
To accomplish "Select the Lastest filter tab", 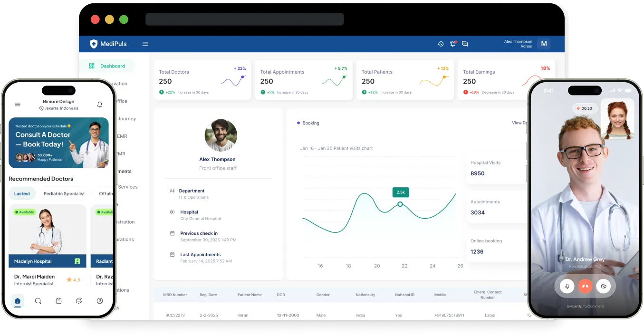I will pyautogui.click(x=22, y=193).
